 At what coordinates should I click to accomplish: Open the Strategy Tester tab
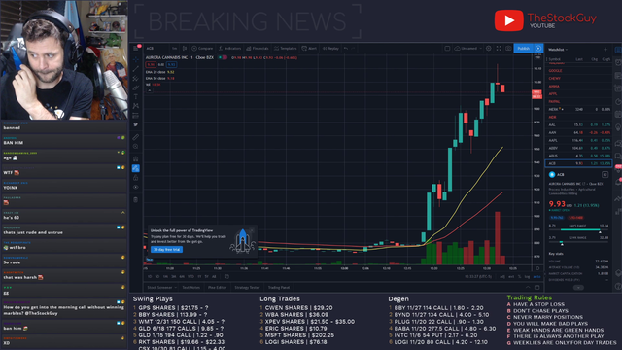pyautogui.click(x=247, y=288)
